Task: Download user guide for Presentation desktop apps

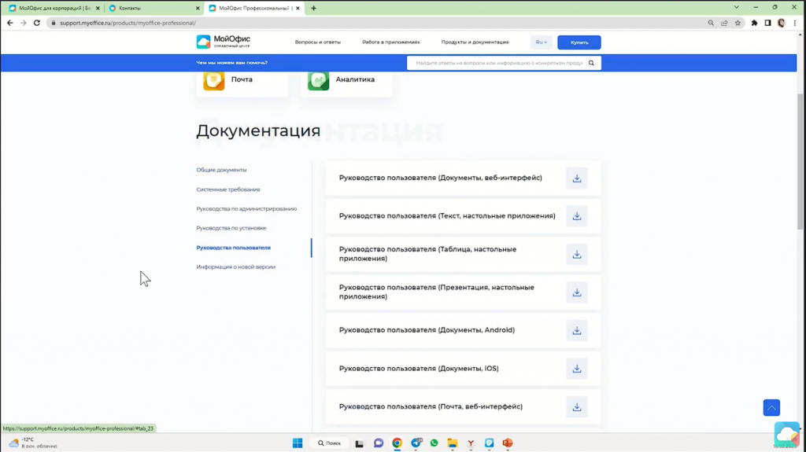Action: click(577, 292)
